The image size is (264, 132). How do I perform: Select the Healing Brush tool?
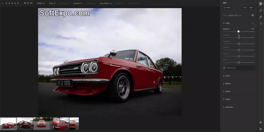point(261,17)
